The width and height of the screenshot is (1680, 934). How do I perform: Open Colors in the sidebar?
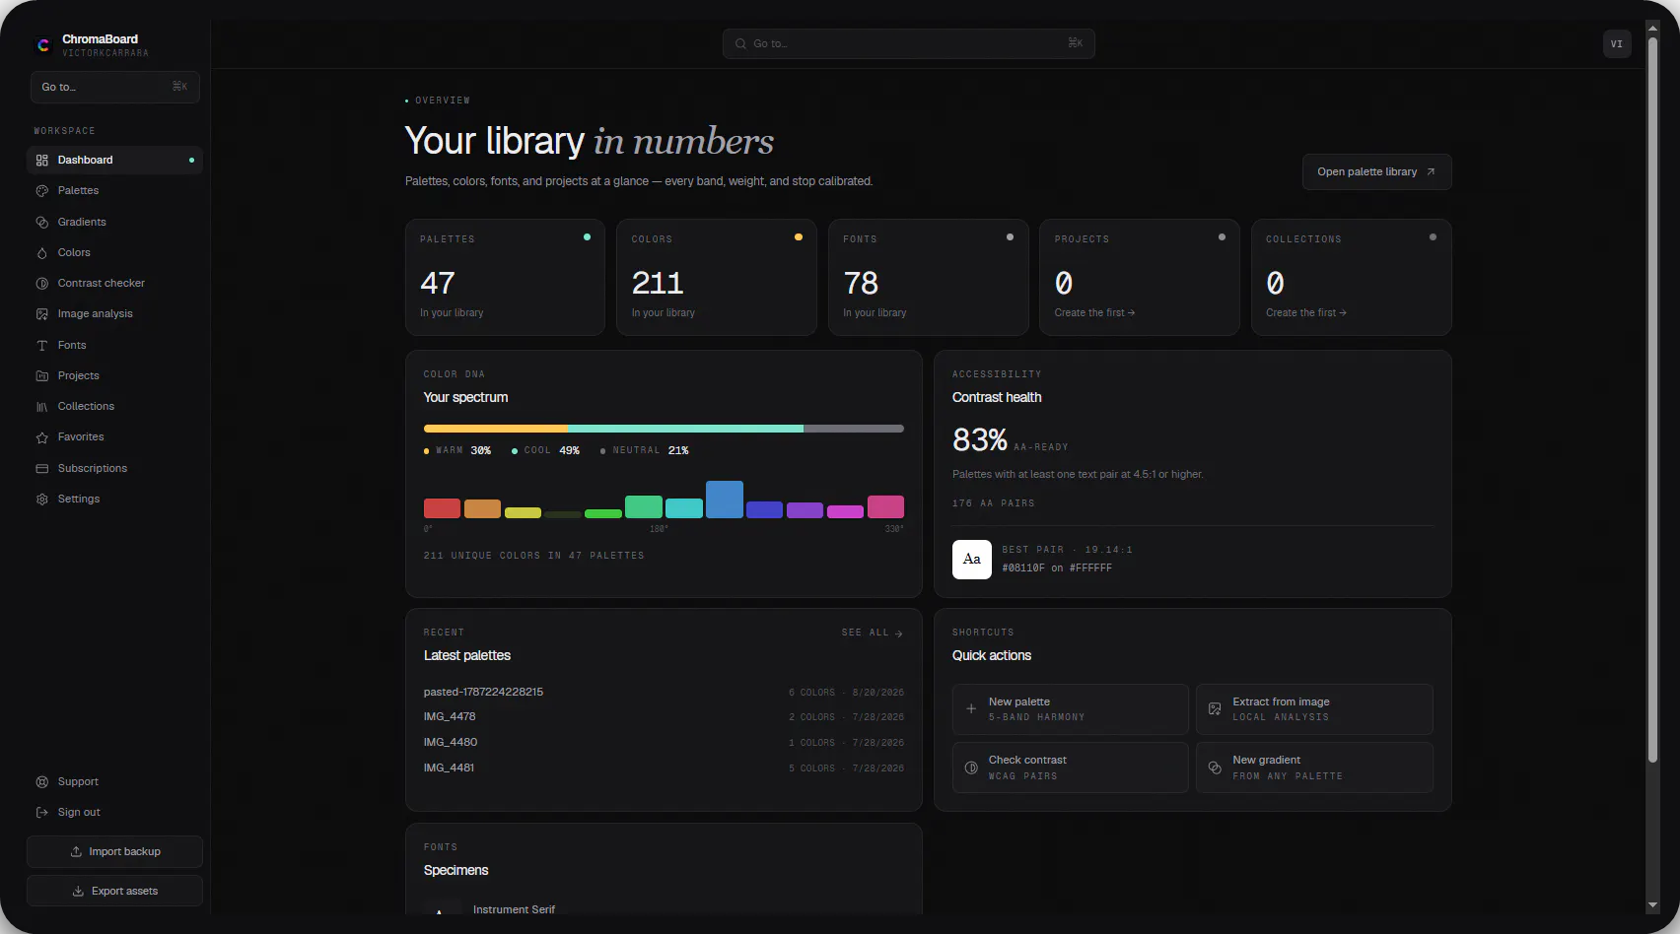(x=114, y=252)
